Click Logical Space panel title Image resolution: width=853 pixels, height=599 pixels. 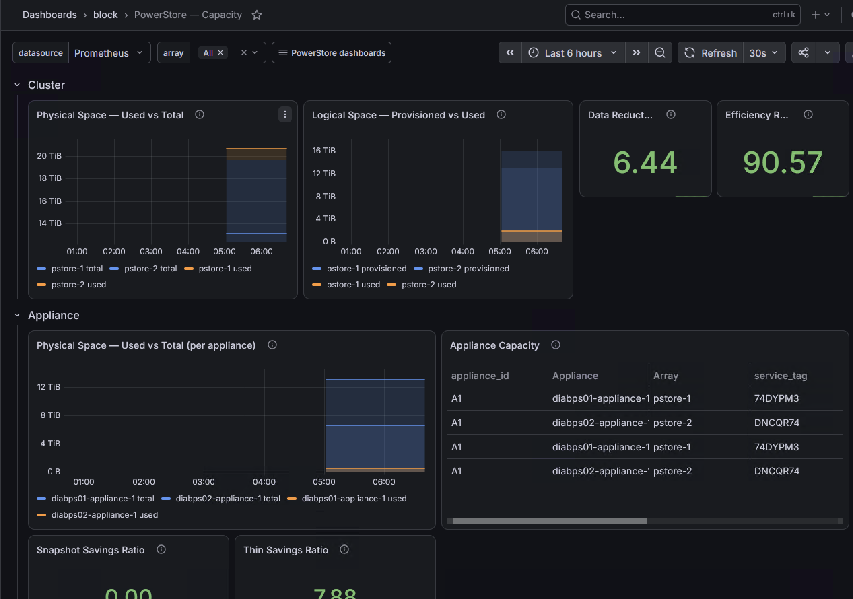point(398,115)
